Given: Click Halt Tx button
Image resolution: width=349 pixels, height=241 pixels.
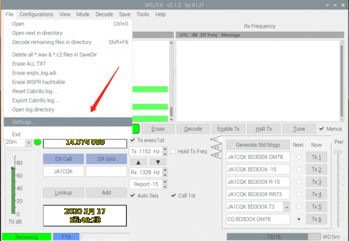Looking at the screenshot, I should [263, 129].
